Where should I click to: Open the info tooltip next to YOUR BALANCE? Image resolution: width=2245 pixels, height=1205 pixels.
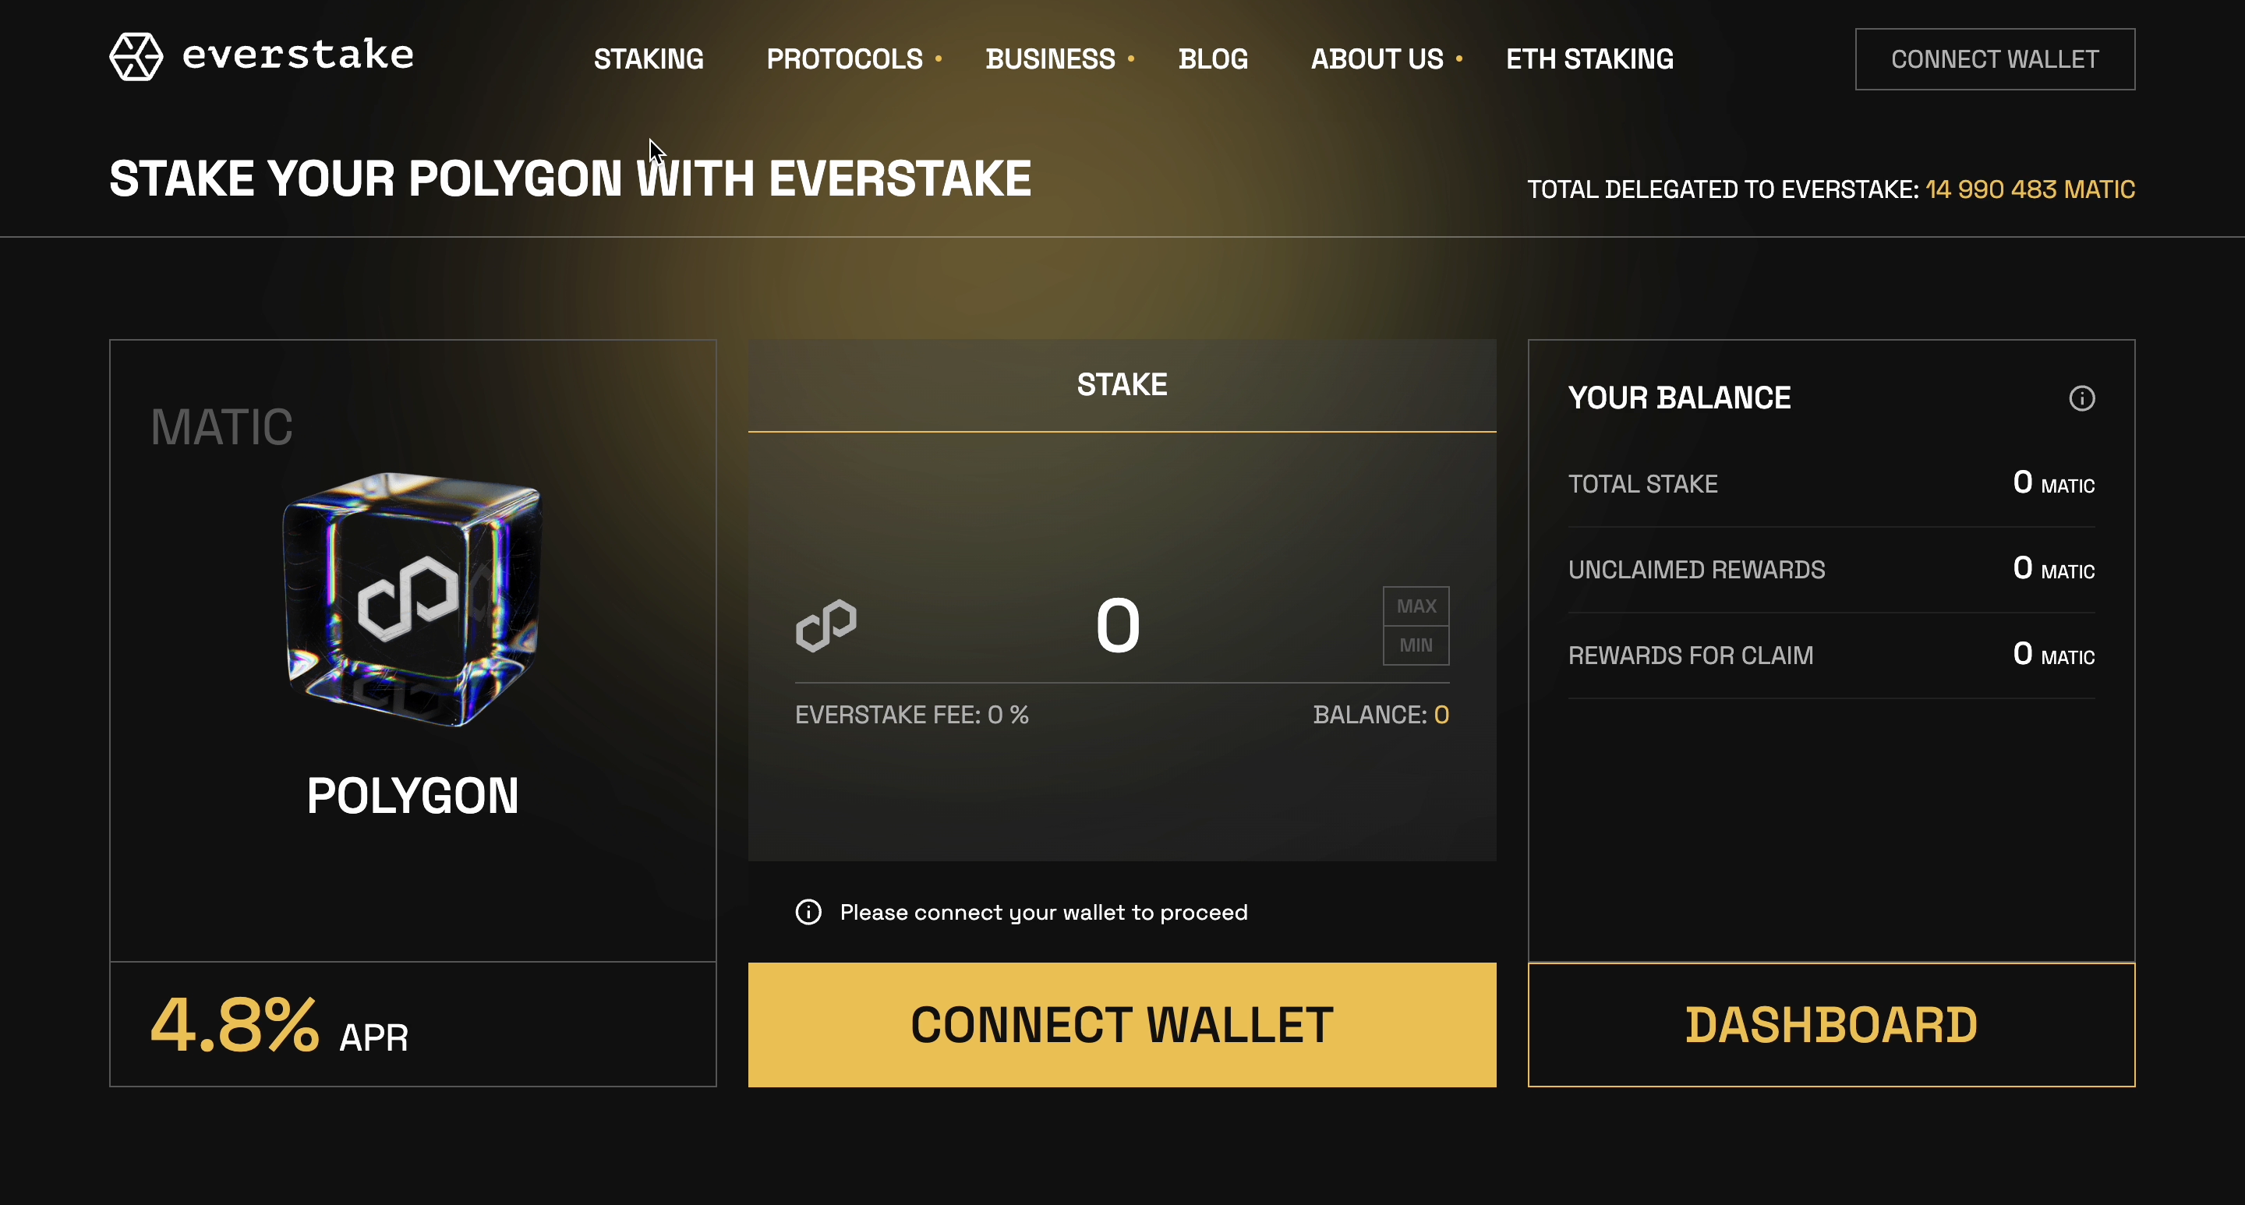coord(2083,398)
